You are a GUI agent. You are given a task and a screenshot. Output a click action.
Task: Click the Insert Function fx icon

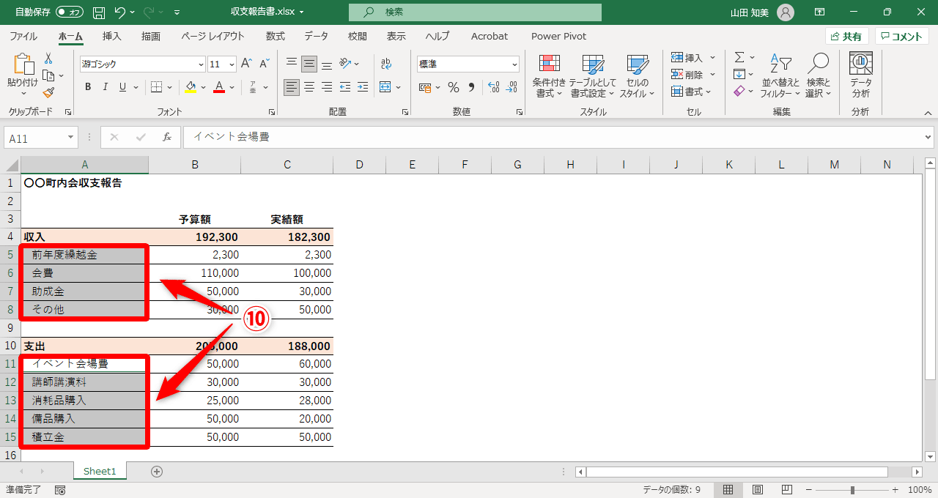pyautogui.click(x=167, y=137)
